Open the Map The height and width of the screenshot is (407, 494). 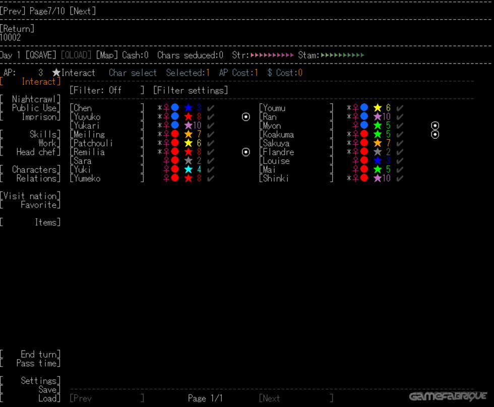click(107, 55)
